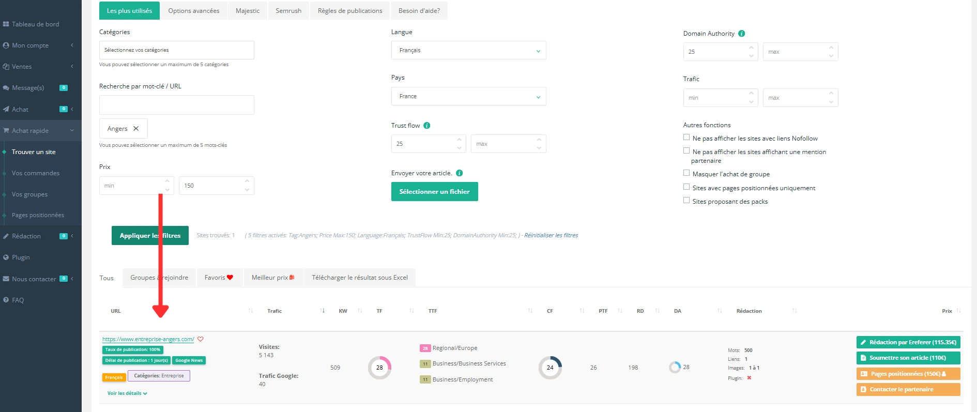
Task: Remove the Angers keyword tag
Action: pyautogui.click(x=136, y=129)
